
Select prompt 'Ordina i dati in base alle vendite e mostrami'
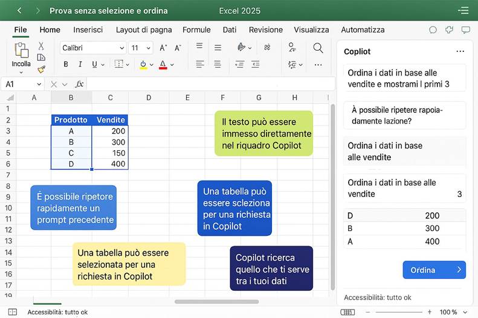tap(404, 78)
